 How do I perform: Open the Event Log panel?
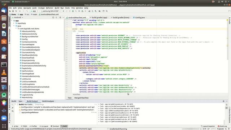click(222, 126)
